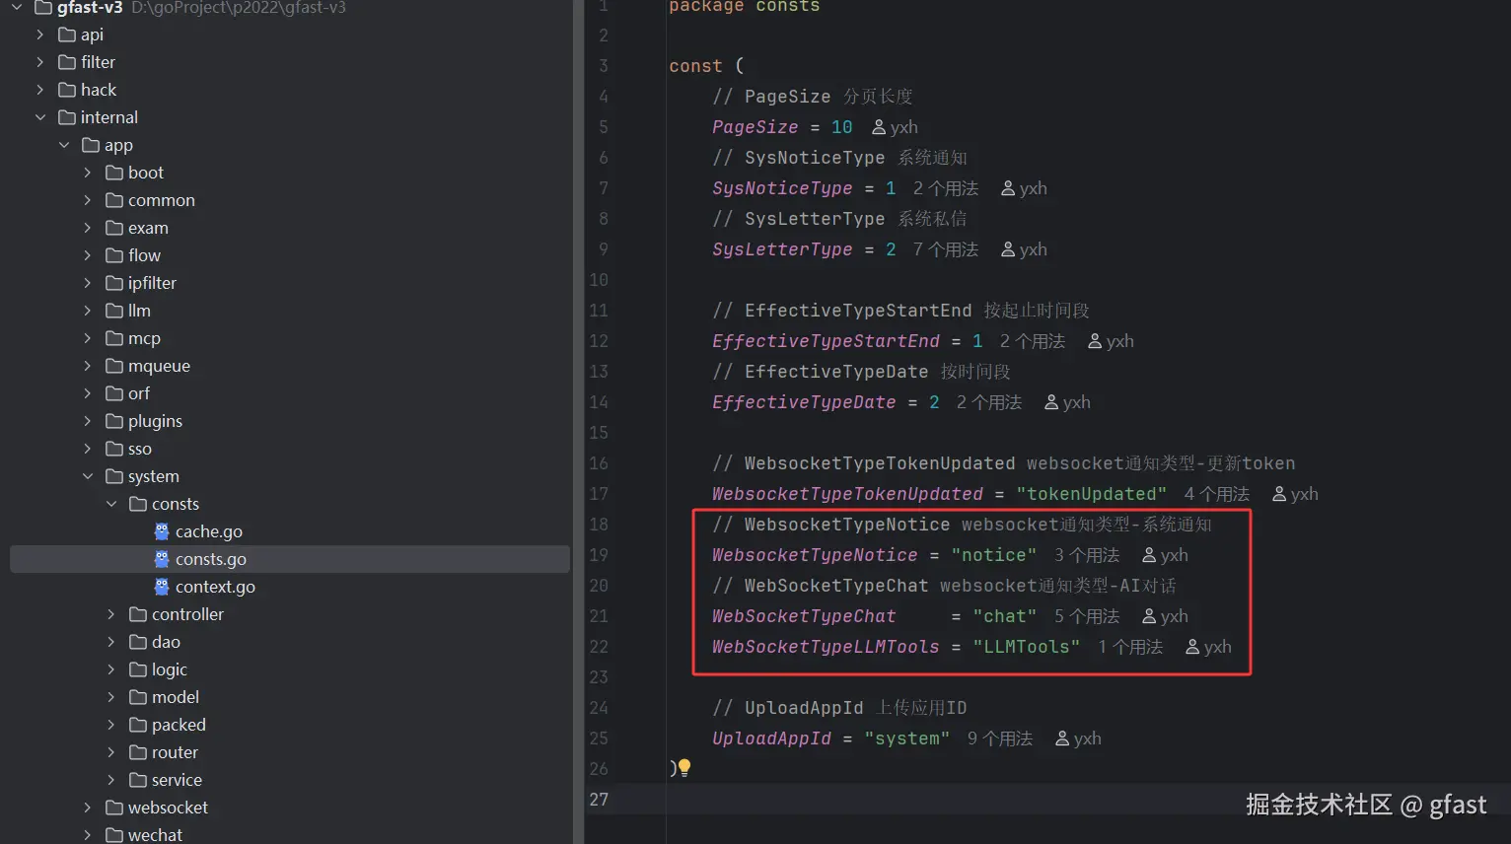The height and width of the screenshot is (844, 1511).
Task: Select the ipfilter folder row
Action: [x=290, y=283]
